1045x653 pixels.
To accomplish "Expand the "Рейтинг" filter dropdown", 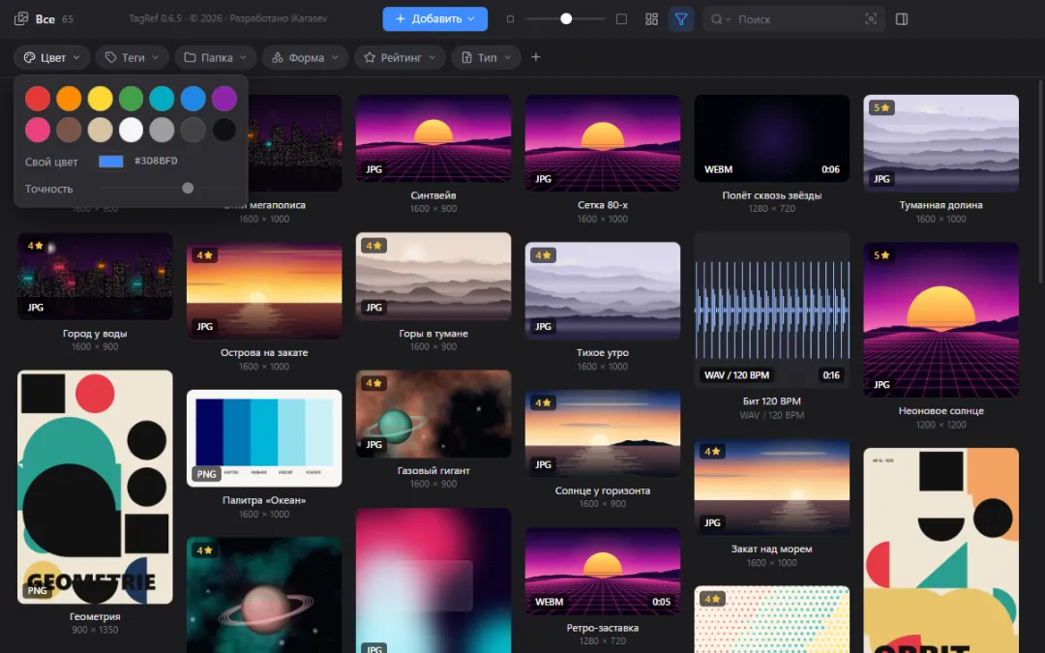I will tap(400, 58).
